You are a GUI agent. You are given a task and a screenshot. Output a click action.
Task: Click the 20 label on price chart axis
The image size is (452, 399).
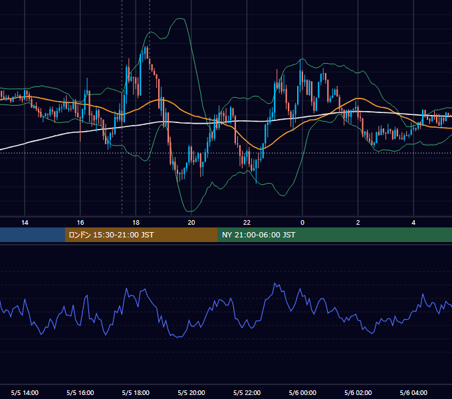tap(191, 223)
